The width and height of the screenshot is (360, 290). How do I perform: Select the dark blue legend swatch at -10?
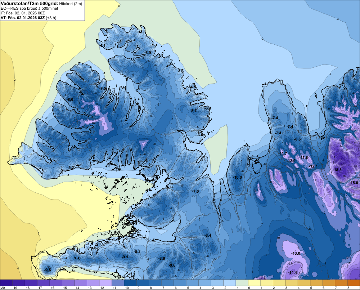(x=130, y=282)
